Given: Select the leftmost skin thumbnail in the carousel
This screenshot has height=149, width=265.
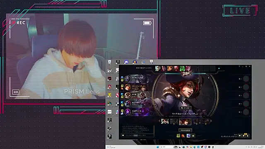Looking at the screenshot, I should [x=165, y=121].
